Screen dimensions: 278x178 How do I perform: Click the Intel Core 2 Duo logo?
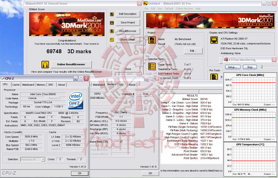76,100
